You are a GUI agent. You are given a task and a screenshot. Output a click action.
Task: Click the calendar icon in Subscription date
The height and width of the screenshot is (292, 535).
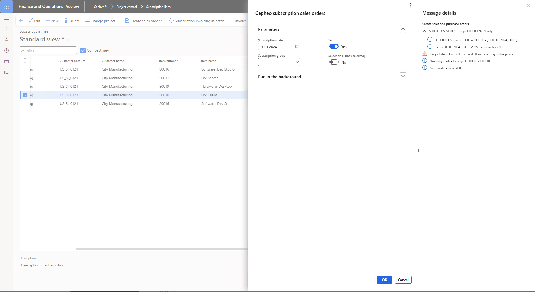point(297,47)
